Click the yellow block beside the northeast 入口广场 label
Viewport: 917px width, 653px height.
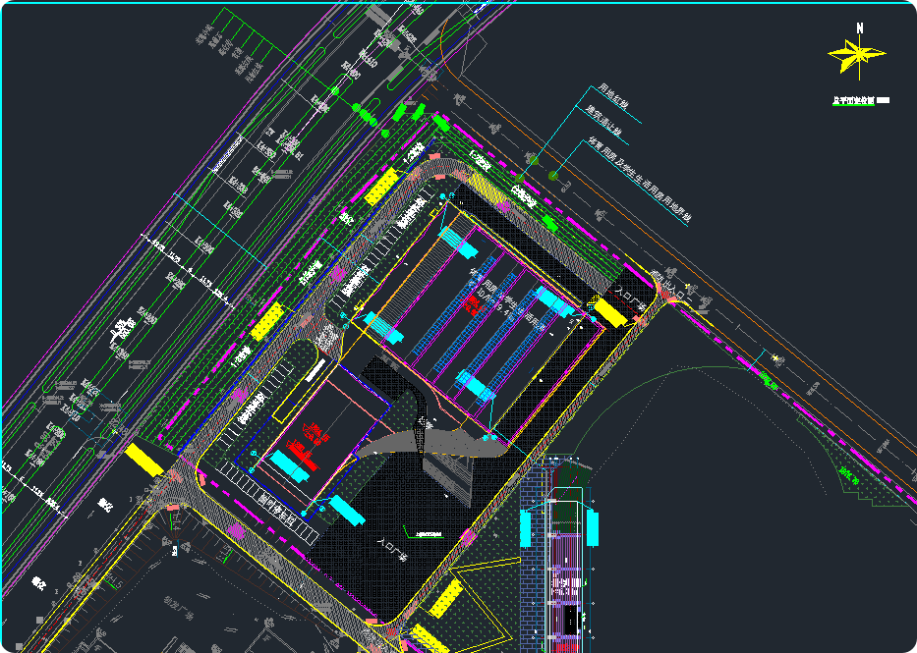[609, 312]
